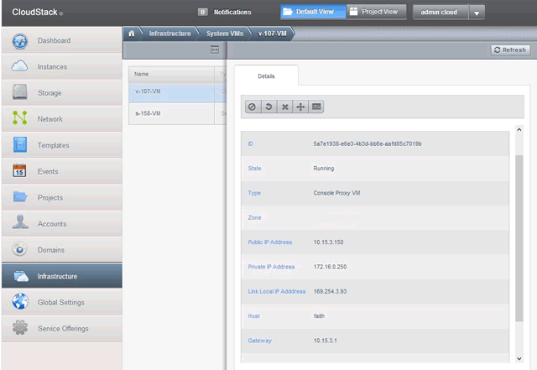Click the Global Settings globe icon
Image resolution: width=537 pixels, height=370 pixels.
tap(20, 301)
